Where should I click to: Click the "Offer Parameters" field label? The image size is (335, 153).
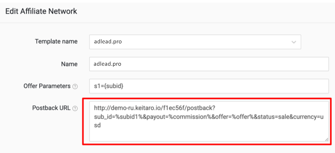[47, 86]
